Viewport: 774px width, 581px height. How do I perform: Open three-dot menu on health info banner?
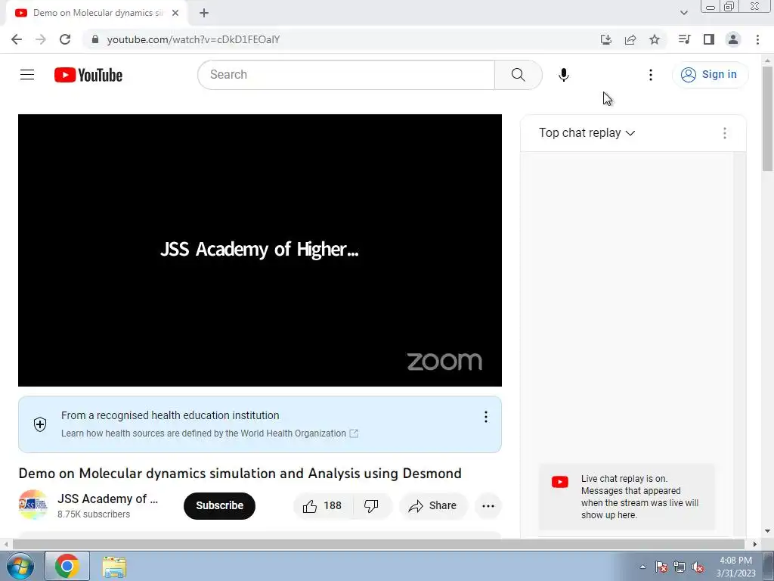click(486, 417)
